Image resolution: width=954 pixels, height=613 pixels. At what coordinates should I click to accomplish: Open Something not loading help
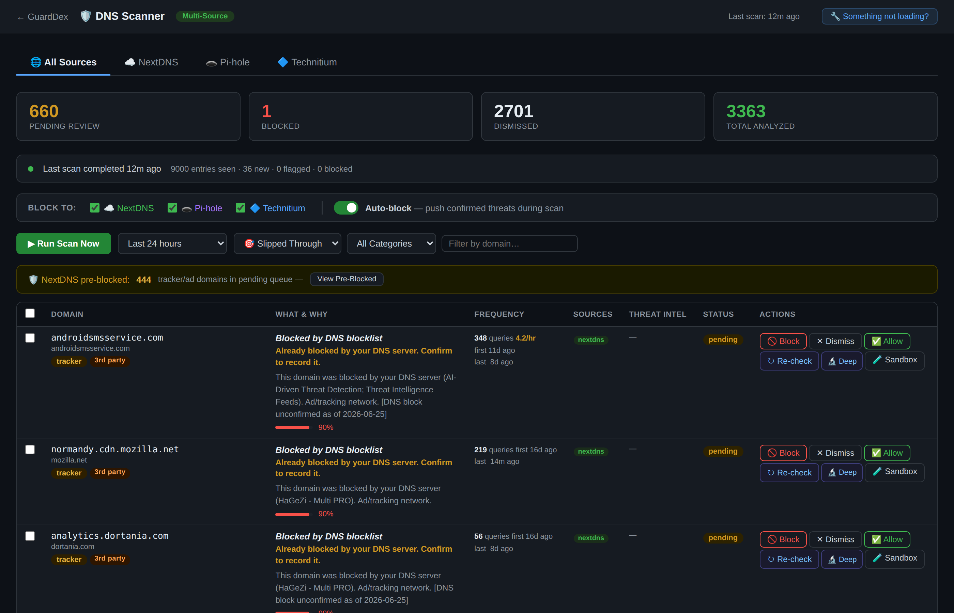coord(879,16)
